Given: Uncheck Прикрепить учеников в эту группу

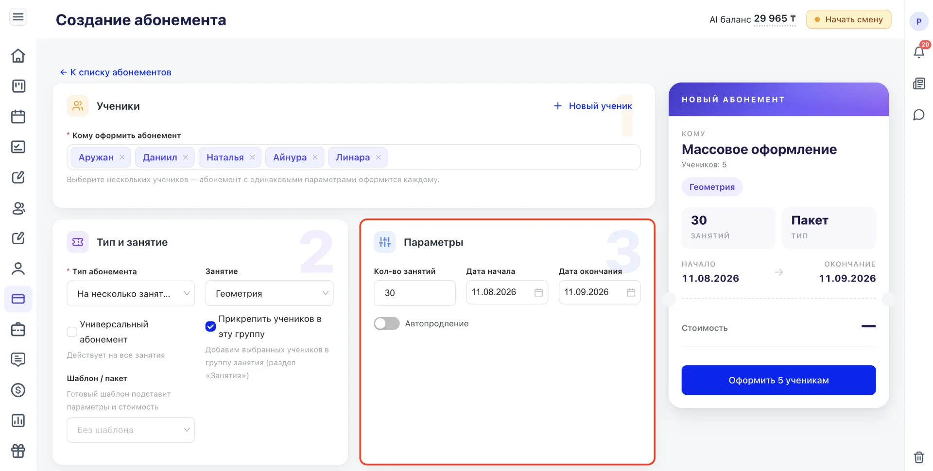Looking at the screenshot, I should 210,326.
